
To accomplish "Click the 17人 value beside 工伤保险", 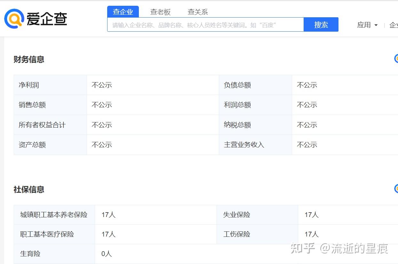I will pyautogui.click(x=311, y=234).
